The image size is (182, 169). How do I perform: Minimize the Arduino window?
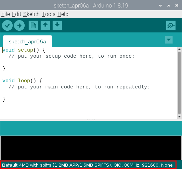[160, 5]
